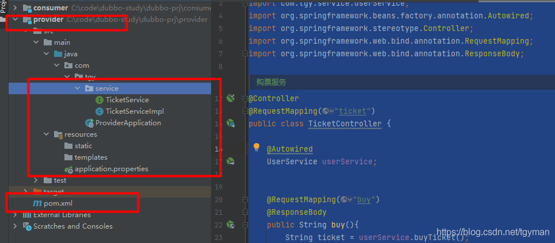Click line number 19 in the gutter
Screen dimensions: 555x243
pyautogui.click(x=219, y=187)
